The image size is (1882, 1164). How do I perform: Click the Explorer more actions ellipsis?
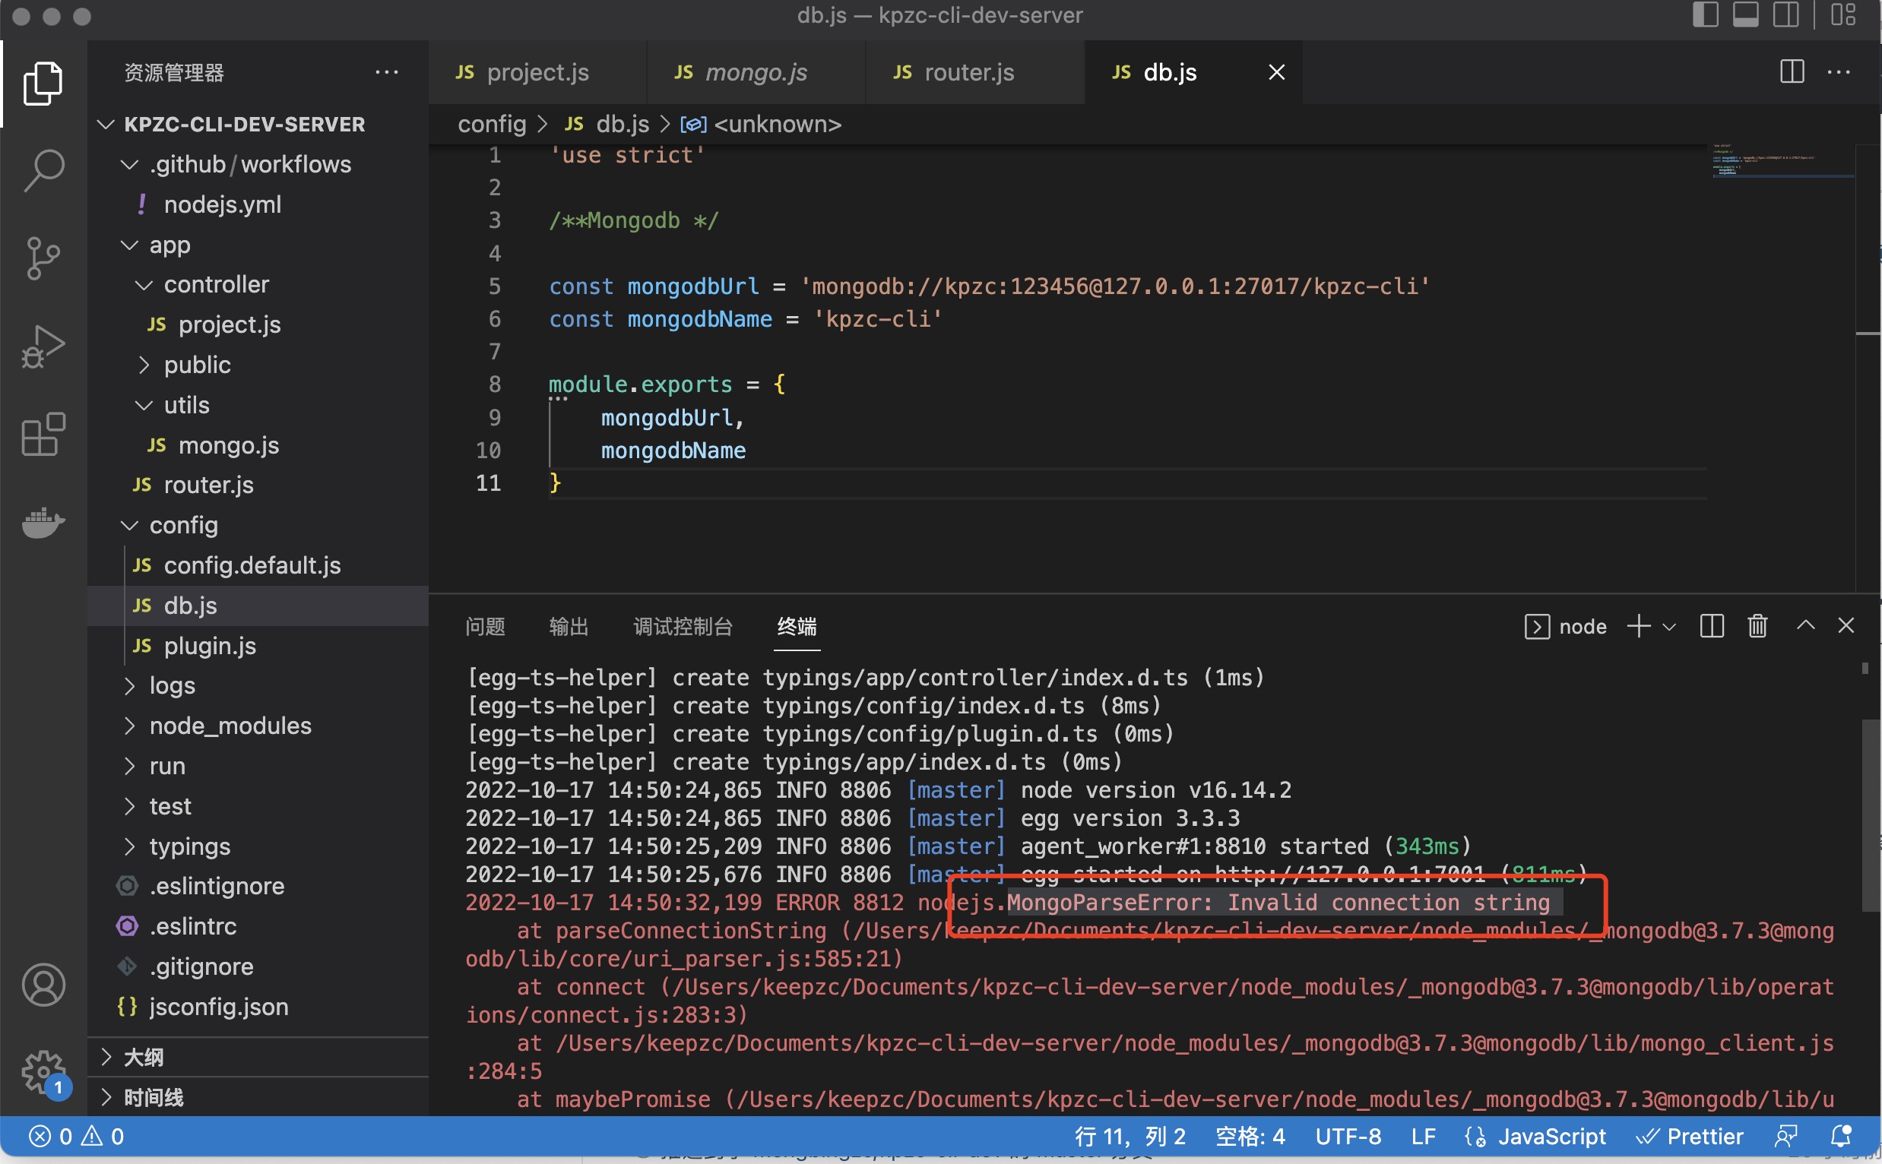[387, 72]
